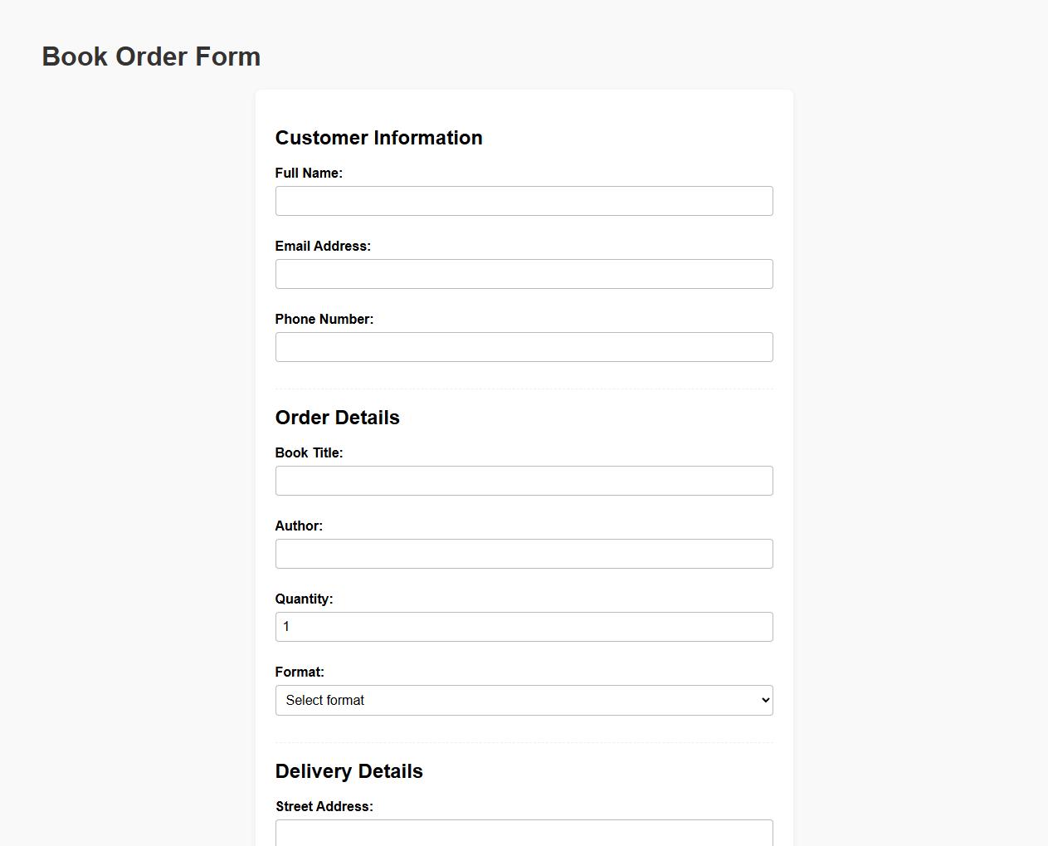Choose Select format from the combo box
This screenshot has height=846, width=1048.
point(524,700)
